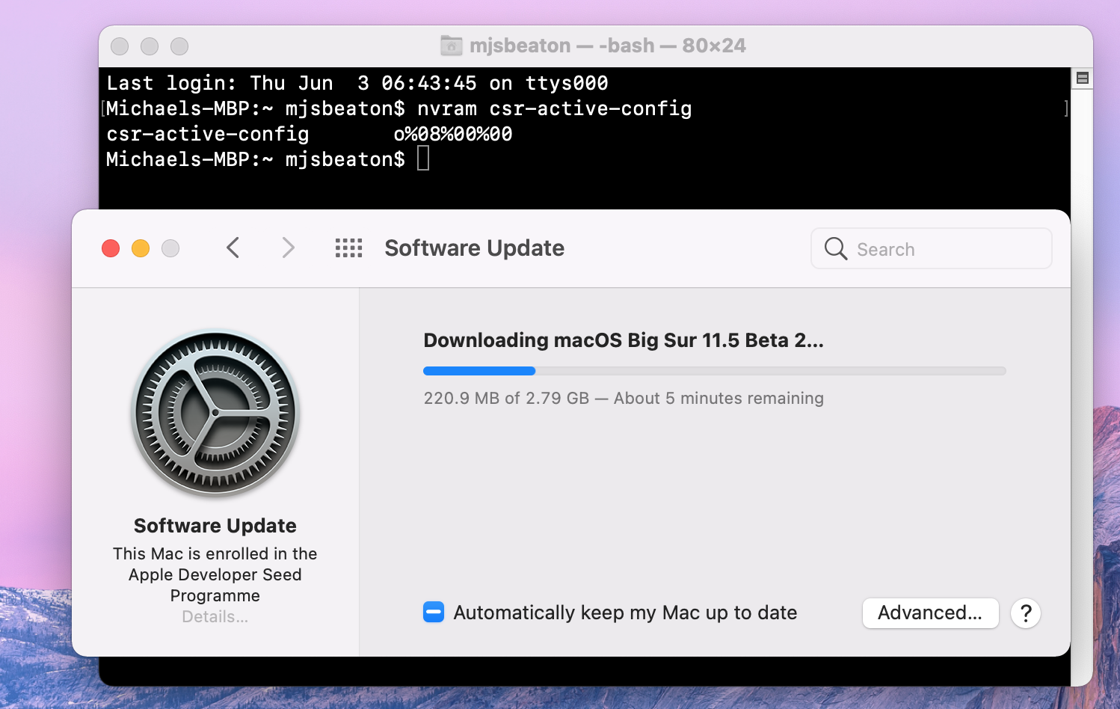Open the Advanced… options
The width and height of the screenshot is (1120, 709).
[930, 613]
